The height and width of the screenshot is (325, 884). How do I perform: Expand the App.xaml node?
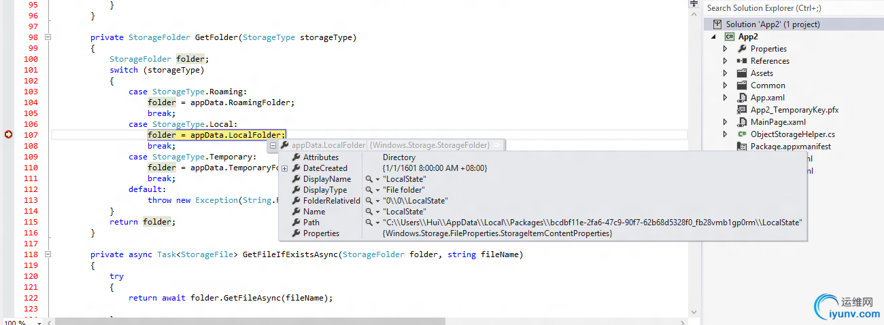pos(726,98)
